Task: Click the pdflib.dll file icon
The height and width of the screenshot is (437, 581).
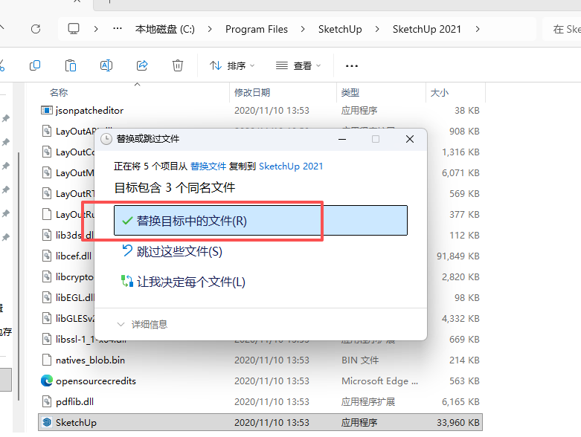Action: [47, 401]
